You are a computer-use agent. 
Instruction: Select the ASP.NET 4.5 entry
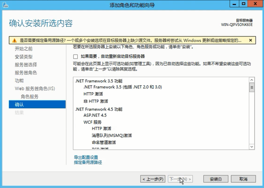[95, 115]
